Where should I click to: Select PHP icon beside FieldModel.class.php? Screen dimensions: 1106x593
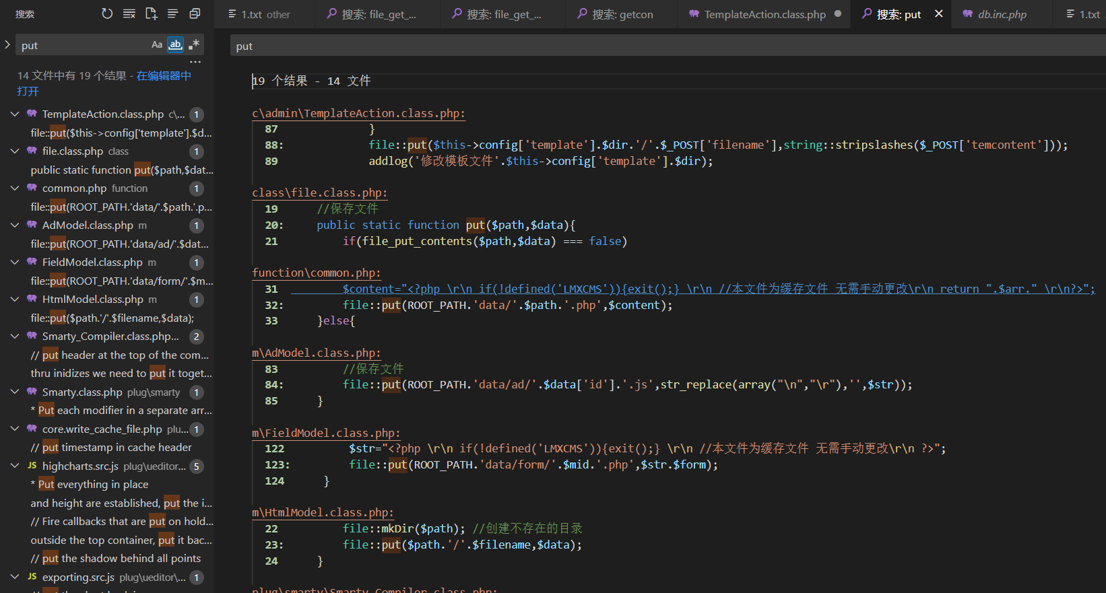pyautogui.click(x=32, y=262)
